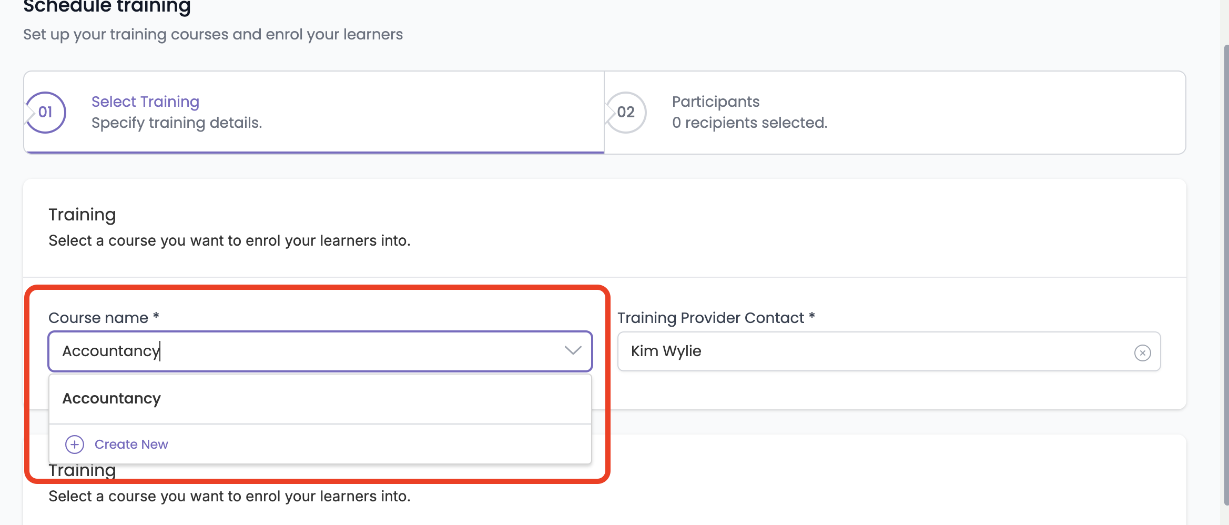Click the step 01 circle icon

[x=46, y=113]
